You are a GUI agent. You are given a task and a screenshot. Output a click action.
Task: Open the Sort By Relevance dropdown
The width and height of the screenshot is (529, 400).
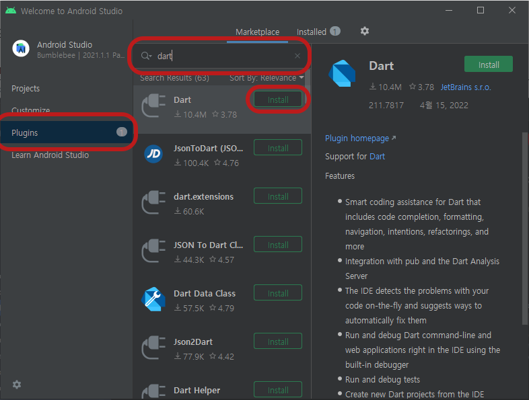[267, 78]
